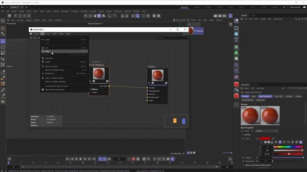Click the autokeying icon in timeline
Screen dimensions: 307x172
(138, 159)
